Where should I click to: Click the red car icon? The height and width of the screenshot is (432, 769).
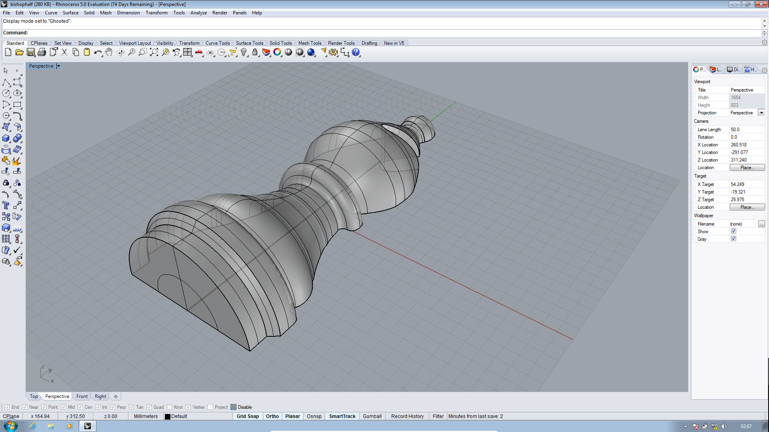199,52
